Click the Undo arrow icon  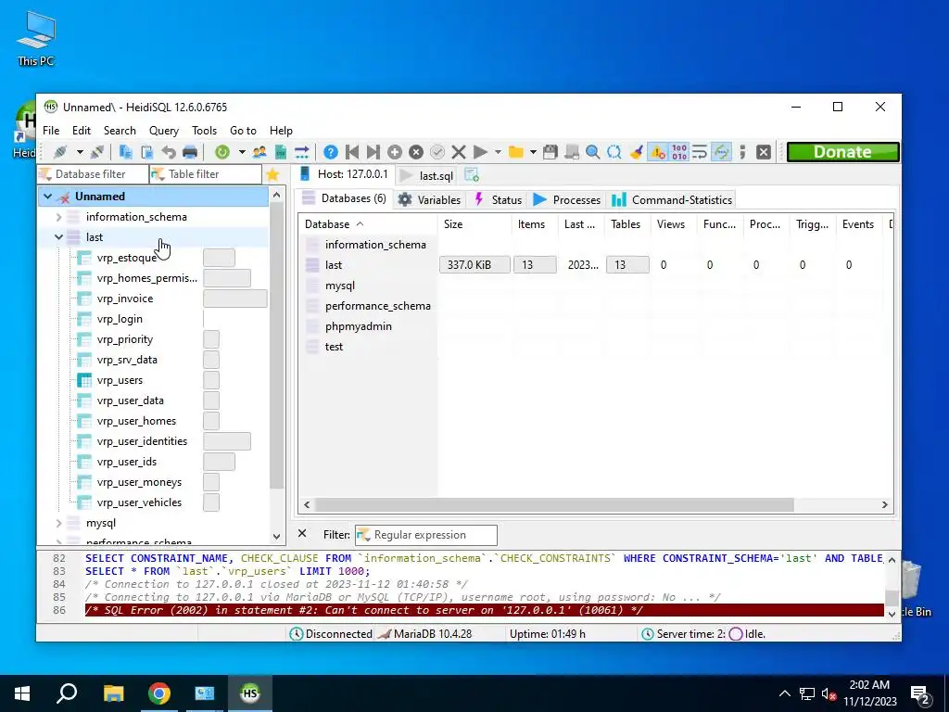coord(169,152)
